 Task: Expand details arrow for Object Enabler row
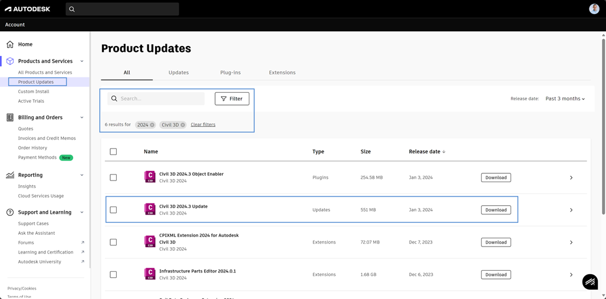(571, 178)
